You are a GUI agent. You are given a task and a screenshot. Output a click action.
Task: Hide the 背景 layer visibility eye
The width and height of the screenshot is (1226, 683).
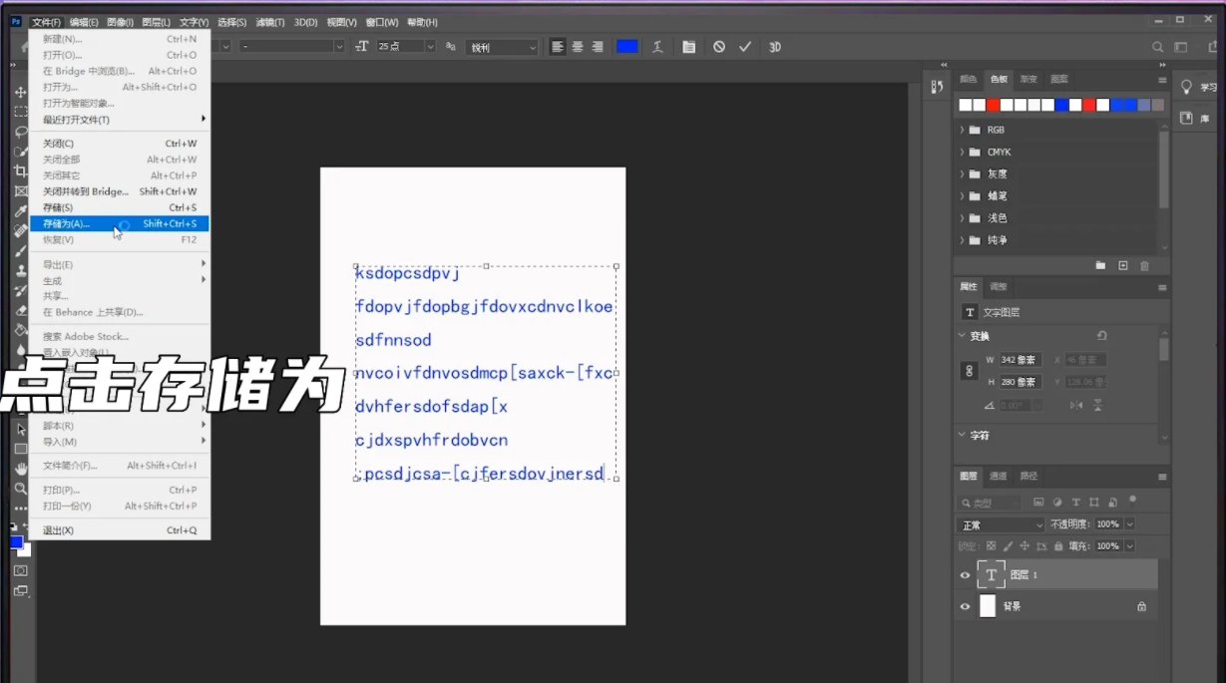964,606
